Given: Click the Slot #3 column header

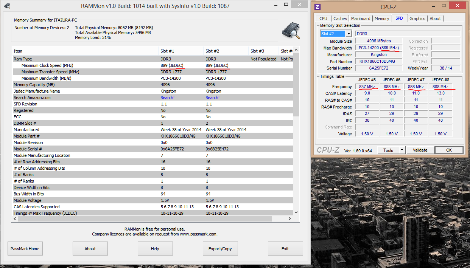Looking at the screenshot, I should coord(263,51).
